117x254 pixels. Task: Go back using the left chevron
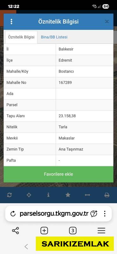(26, 247)
